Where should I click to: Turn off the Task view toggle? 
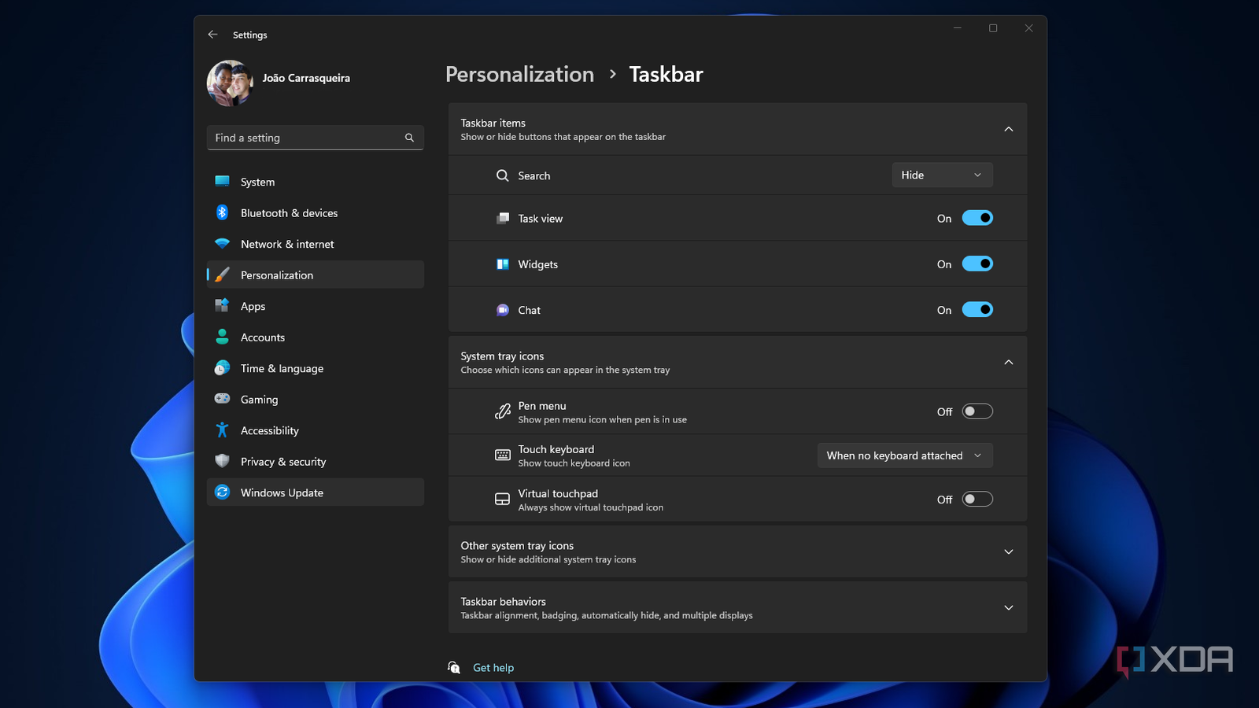click(x=977, y=218)
